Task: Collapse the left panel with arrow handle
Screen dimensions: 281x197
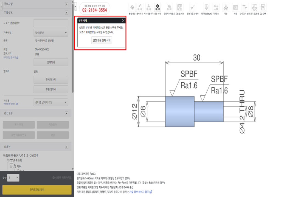Action: (x=76, y=7)
